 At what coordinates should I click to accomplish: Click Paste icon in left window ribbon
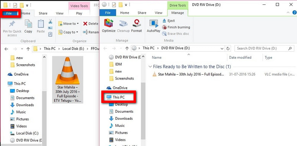(x=41, y=26)
